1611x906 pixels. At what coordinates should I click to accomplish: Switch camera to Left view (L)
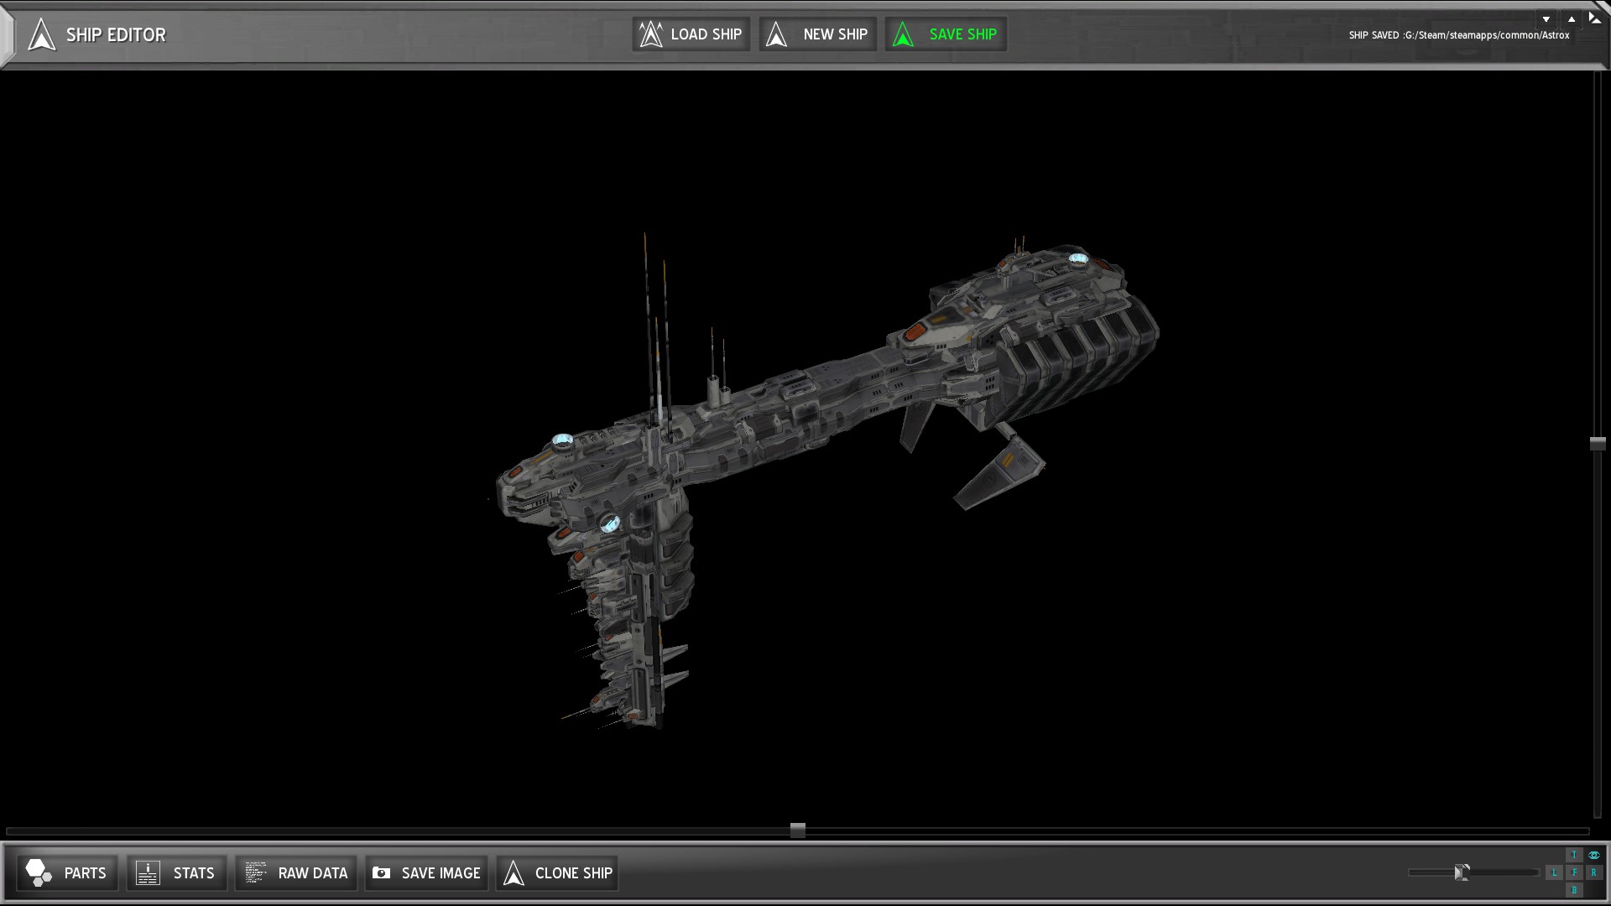(x=1554, y=872)
